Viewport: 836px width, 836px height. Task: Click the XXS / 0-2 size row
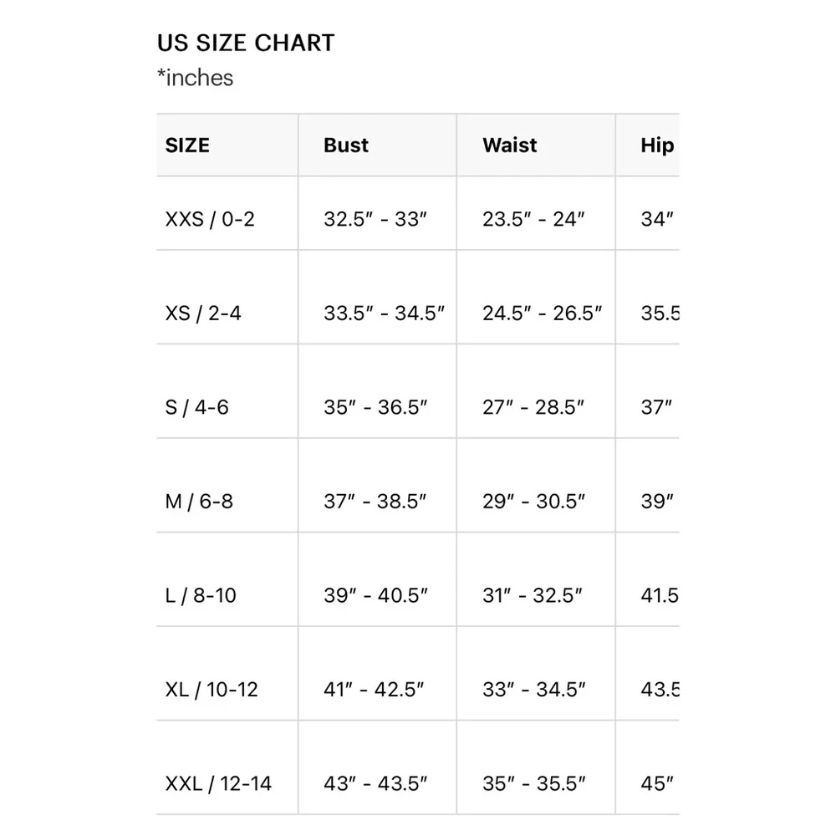pyautogui.click(x=418, y=213)
